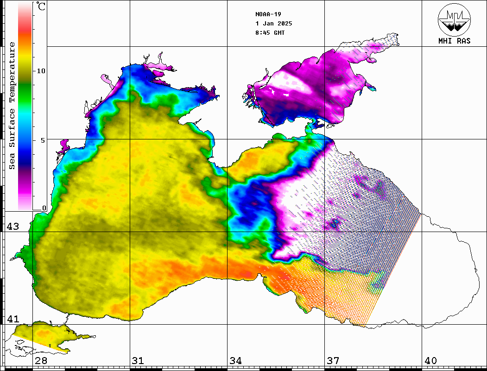Click longitude label 40
The height and width of the screenshot is (371, 487).
pos(430,360)
